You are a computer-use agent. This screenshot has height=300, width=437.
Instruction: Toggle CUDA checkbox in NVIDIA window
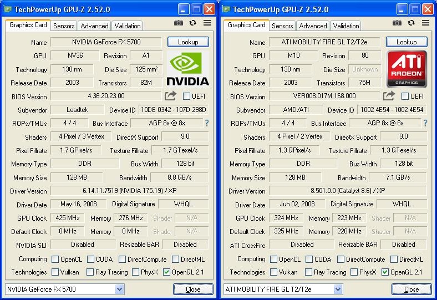(x=90, y=260)
